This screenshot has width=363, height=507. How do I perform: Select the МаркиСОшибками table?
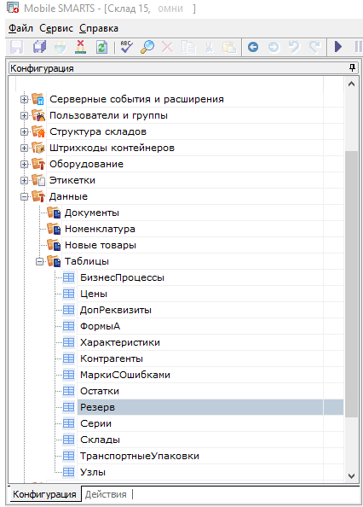[125, 375]
